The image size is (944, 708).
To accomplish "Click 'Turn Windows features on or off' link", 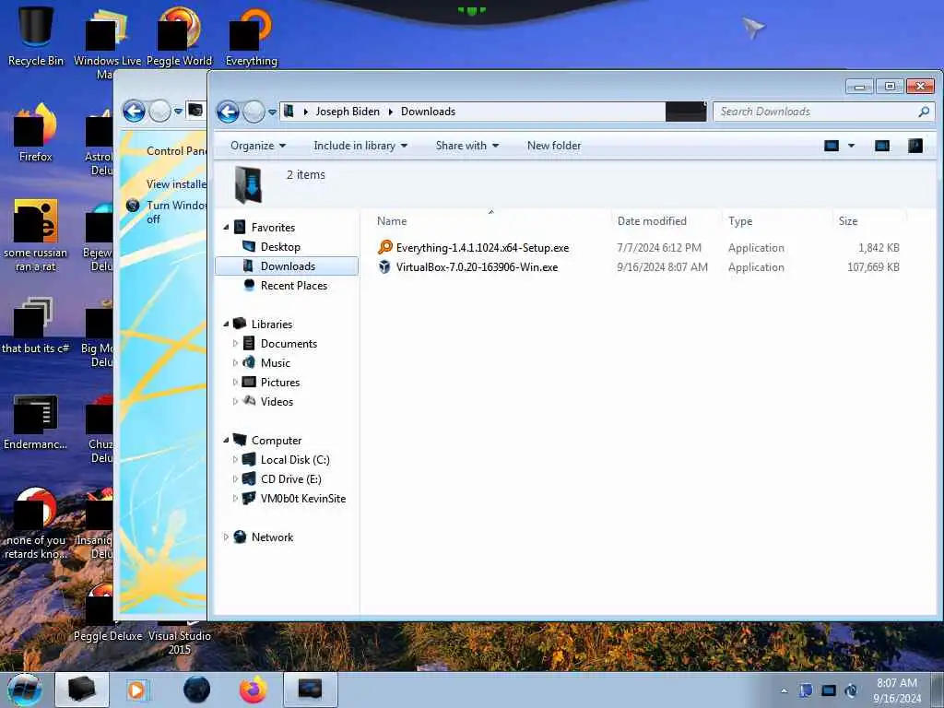I will tap(176, 212).
